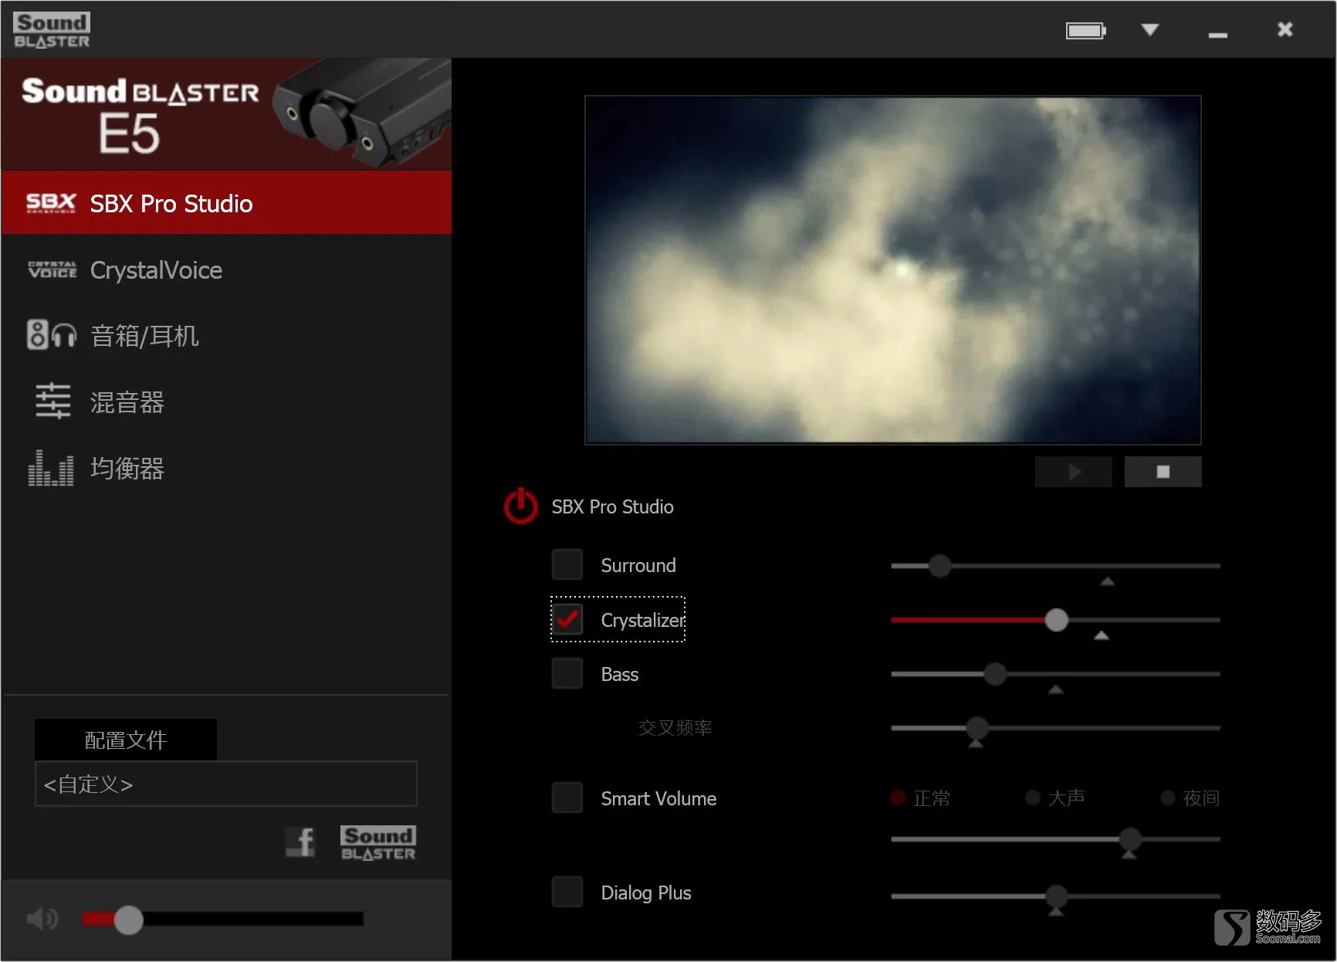Play the demo video
1337x962 pixels.
1074,472
